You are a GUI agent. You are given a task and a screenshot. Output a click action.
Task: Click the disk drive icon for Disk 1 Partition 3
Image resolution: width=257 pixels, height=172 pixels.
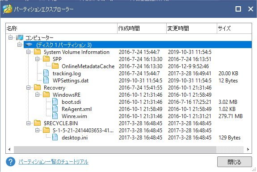click(29, 45)
